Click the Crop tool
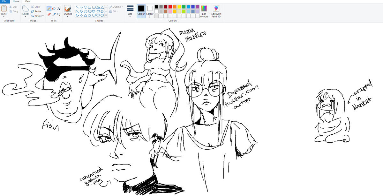This screenshot has height=196, width=383. (35, 7)
